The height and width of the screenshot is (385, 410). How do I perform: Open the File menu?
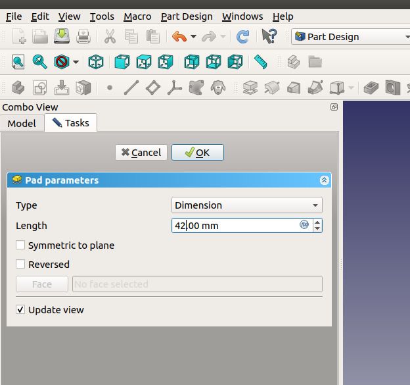[x=14, y=16]
